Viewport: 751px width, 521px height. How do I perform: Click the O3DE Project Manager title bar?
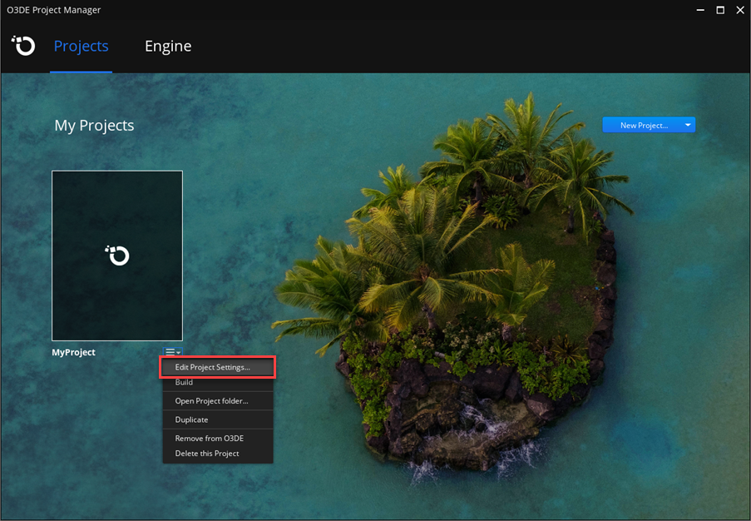pyautogui.click(x=54, y=10)
